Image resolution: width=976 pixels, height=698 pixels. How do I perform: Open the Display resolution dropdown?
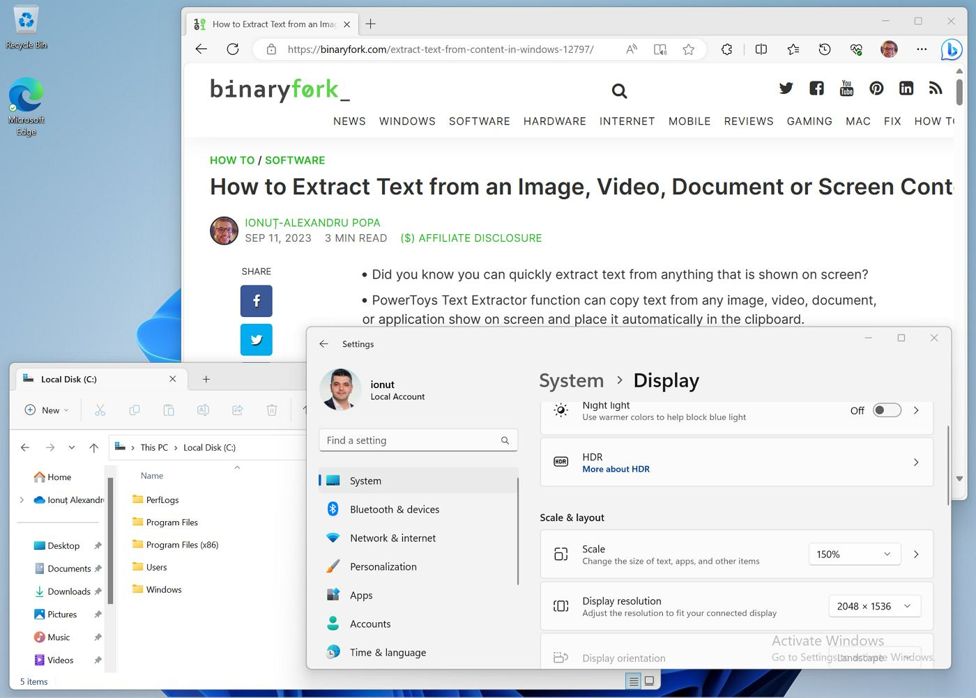(874, 606)
